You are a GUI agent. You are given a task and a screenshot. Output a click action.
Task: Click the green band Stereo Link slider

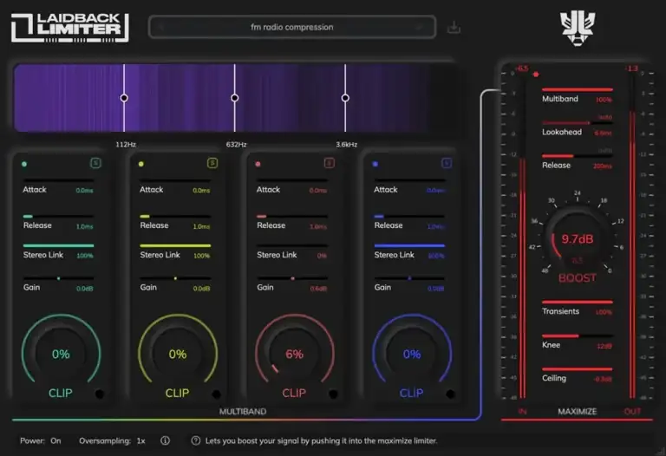[x=58, y=245]
